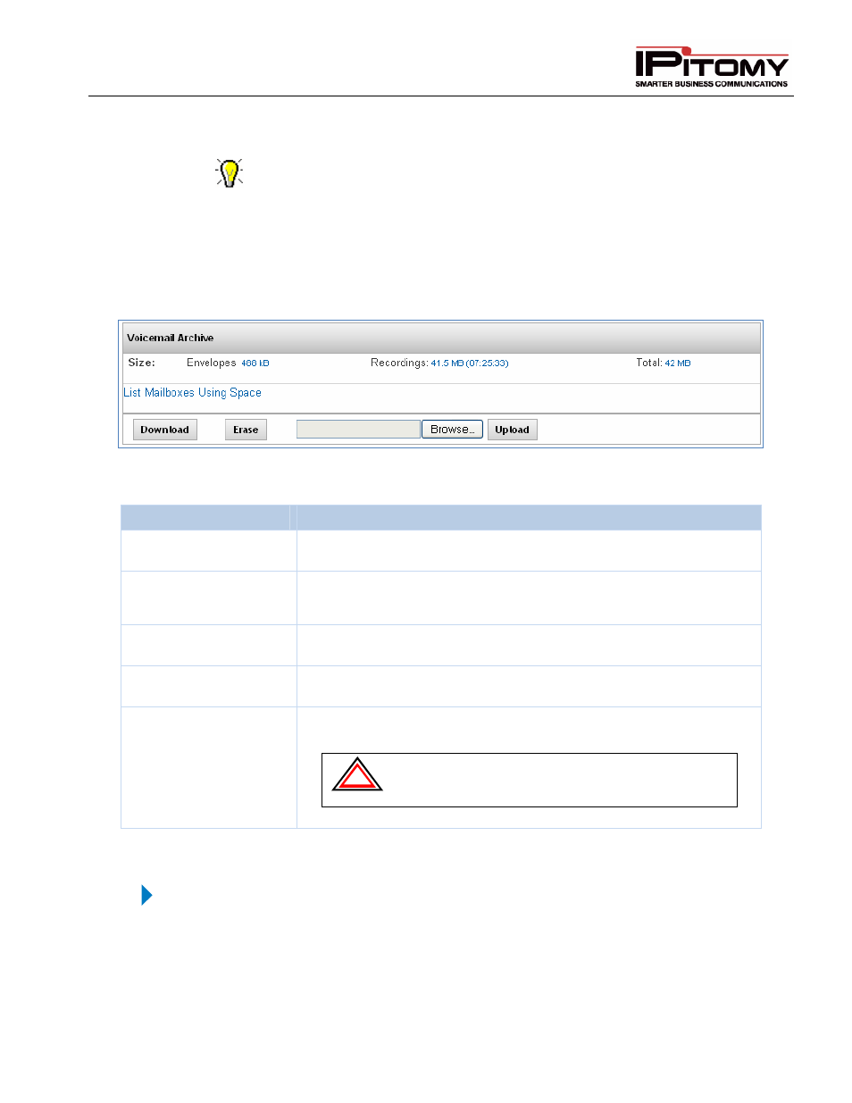Click the blue arrow bullet icon
This screenshot has width=852, height=1103.
(146, 895)
